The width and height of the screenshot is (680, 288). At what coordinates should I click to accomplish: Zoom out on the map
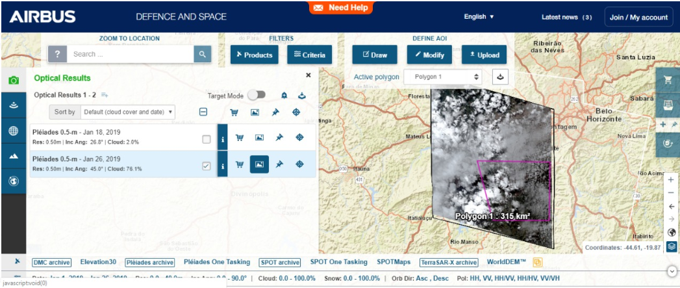point(671,192)
